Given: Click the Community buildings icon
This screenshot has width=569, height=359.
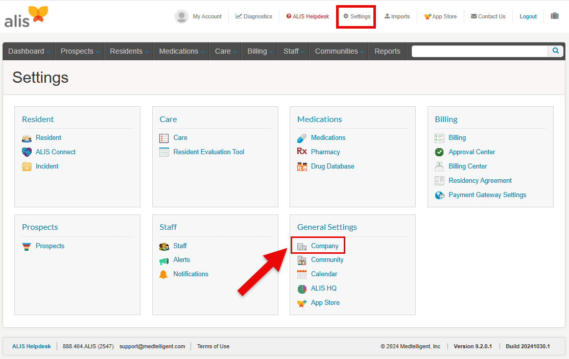Looking at the screenshot, I should [301, 260].
